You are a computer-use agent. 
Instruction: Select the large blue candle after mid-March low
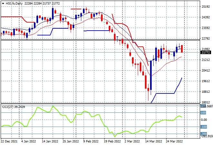tap(151, 75)
